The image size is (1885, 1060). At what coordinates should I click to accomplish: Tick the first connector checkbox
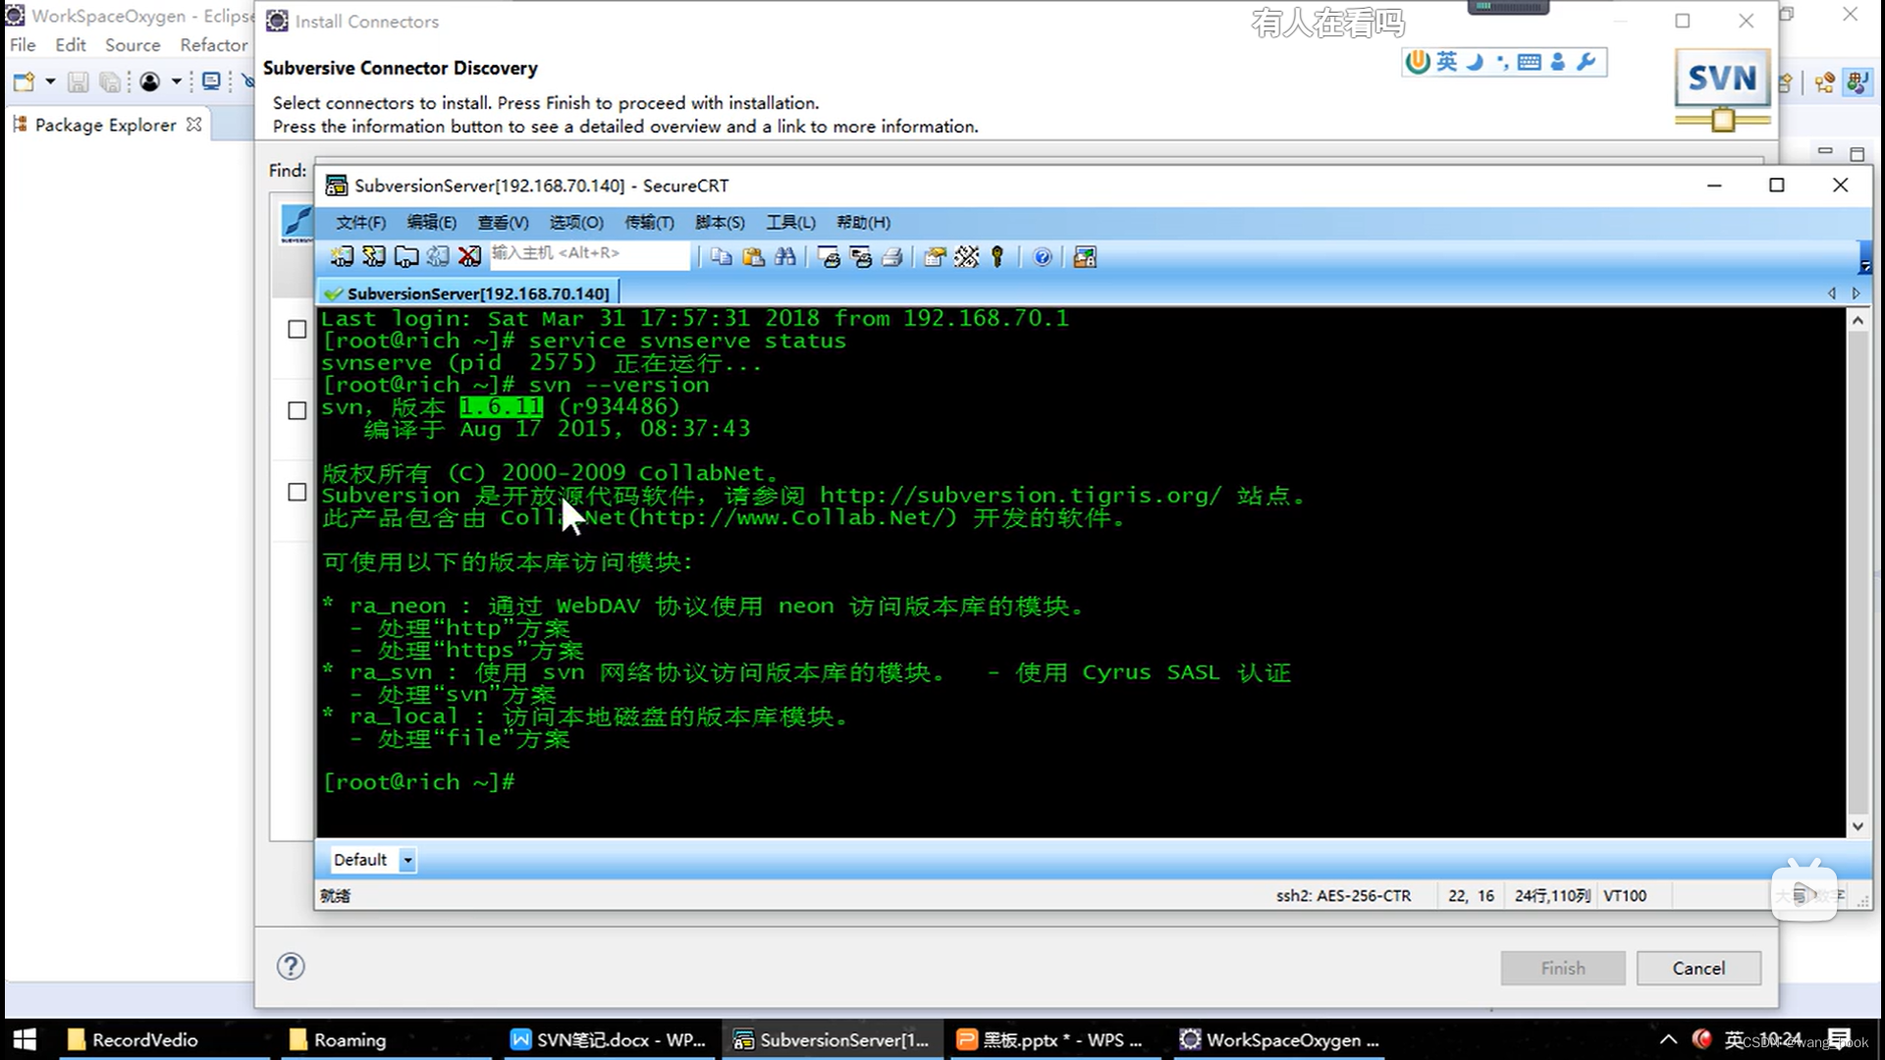click(x=297, y=330)
